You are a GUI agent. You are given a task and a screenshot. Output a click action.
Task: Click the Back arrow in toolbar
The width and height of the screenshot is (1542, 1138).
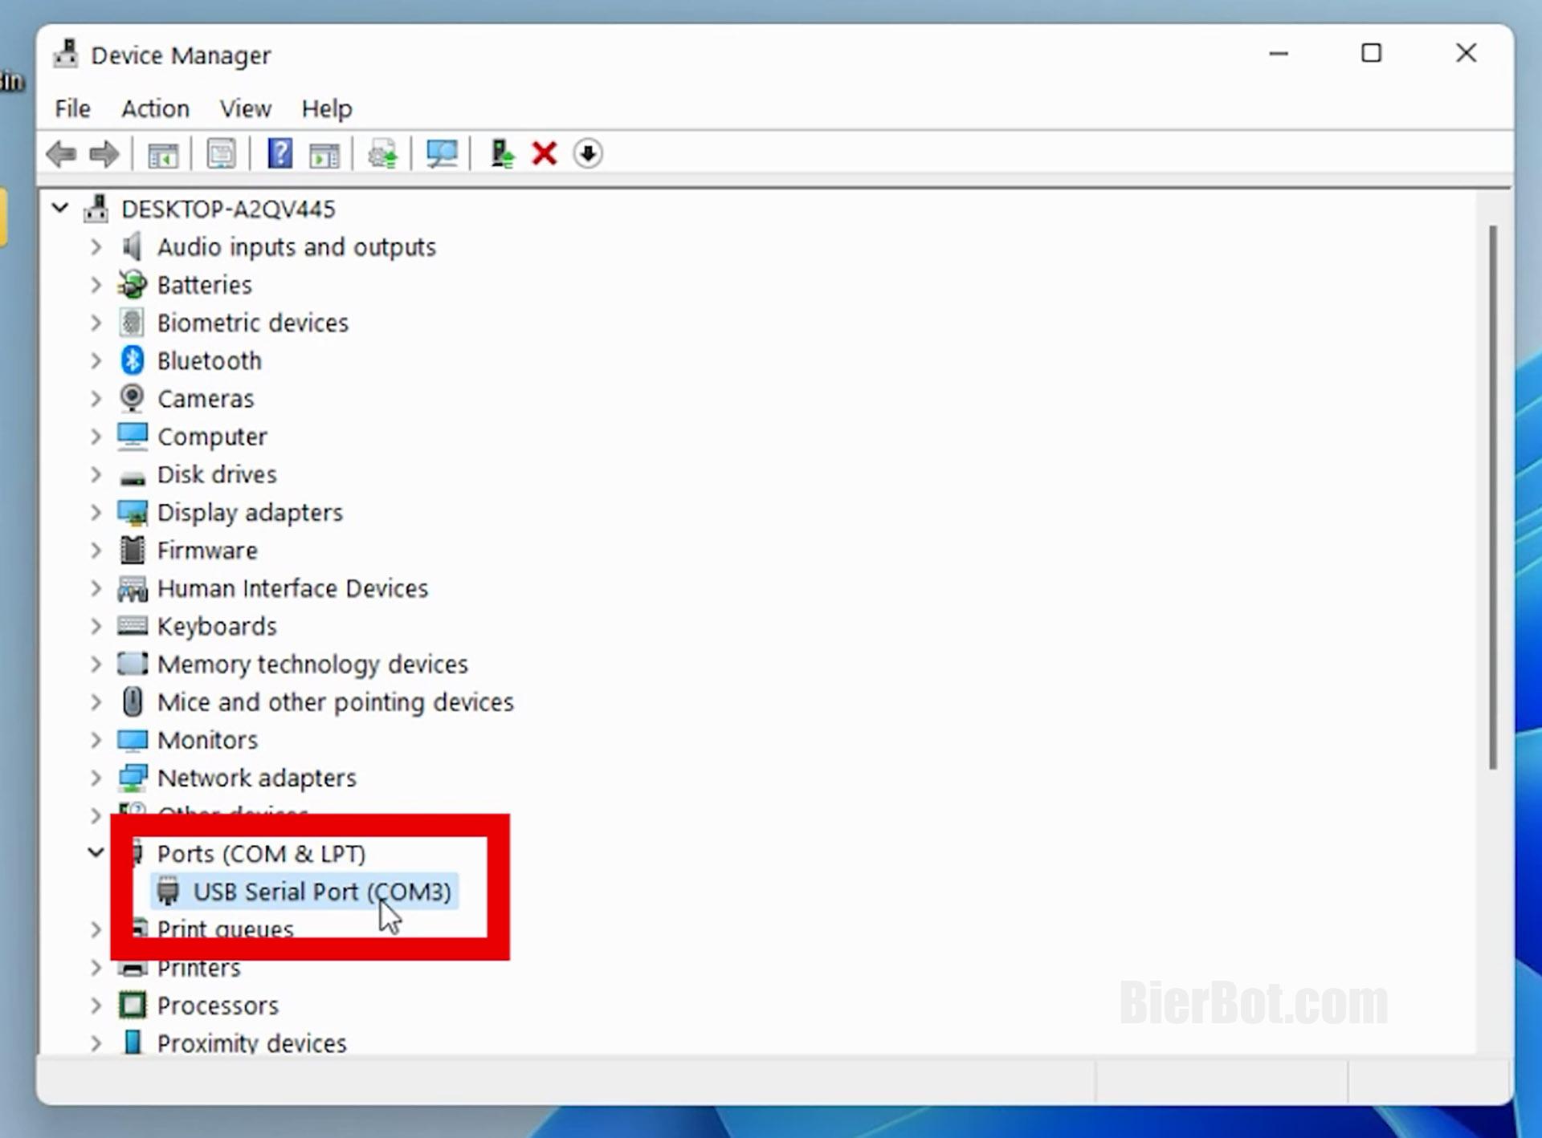tap(62, 153)
